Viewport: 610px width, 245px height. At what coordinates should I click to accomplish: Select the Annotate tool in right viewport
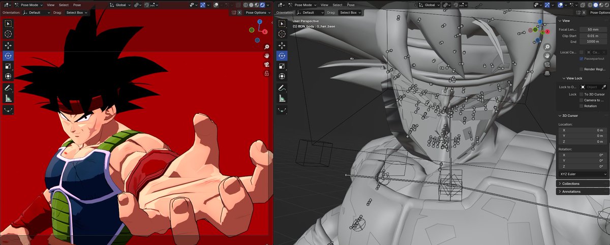(x=282, y=88)
